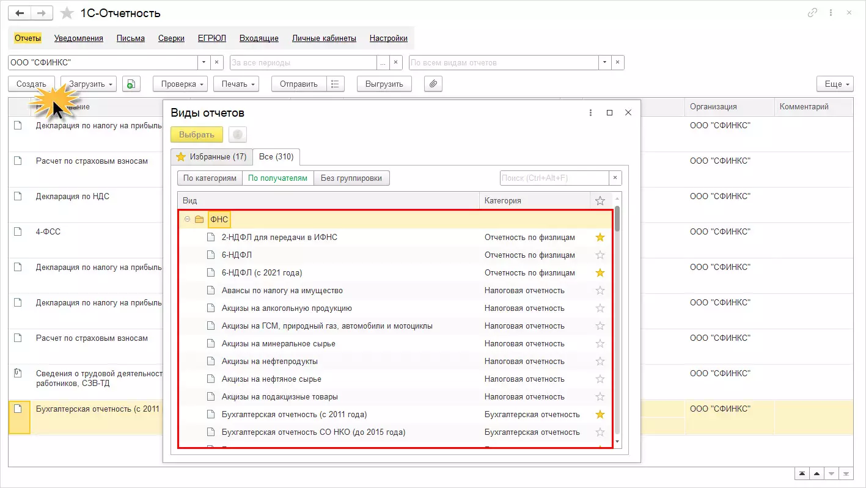The height and width of the screenshot is (488, 866).
Task: Open the Письма section
Action: (x=131, y=38)
